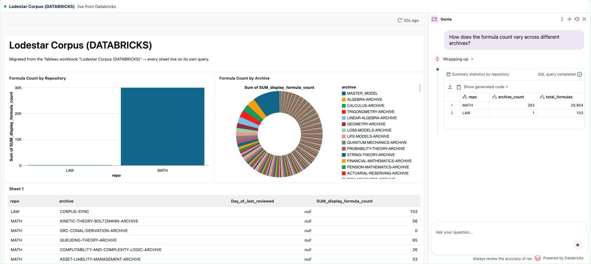
Task: Click the LOSS-MODELS-ARCHIVE legend swatch
Action: coord(344,131)
